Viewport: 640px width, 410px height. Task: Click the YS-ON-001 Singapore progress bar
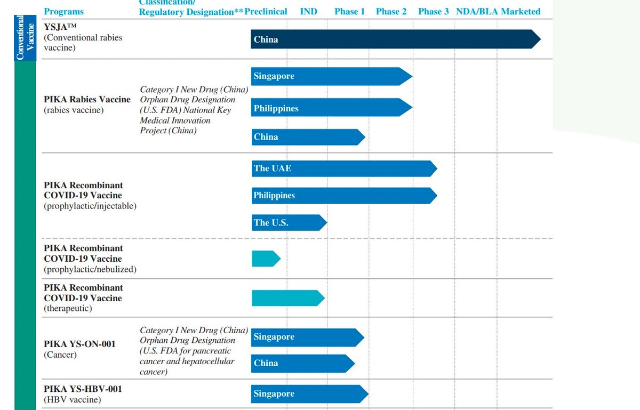(307, 337)
